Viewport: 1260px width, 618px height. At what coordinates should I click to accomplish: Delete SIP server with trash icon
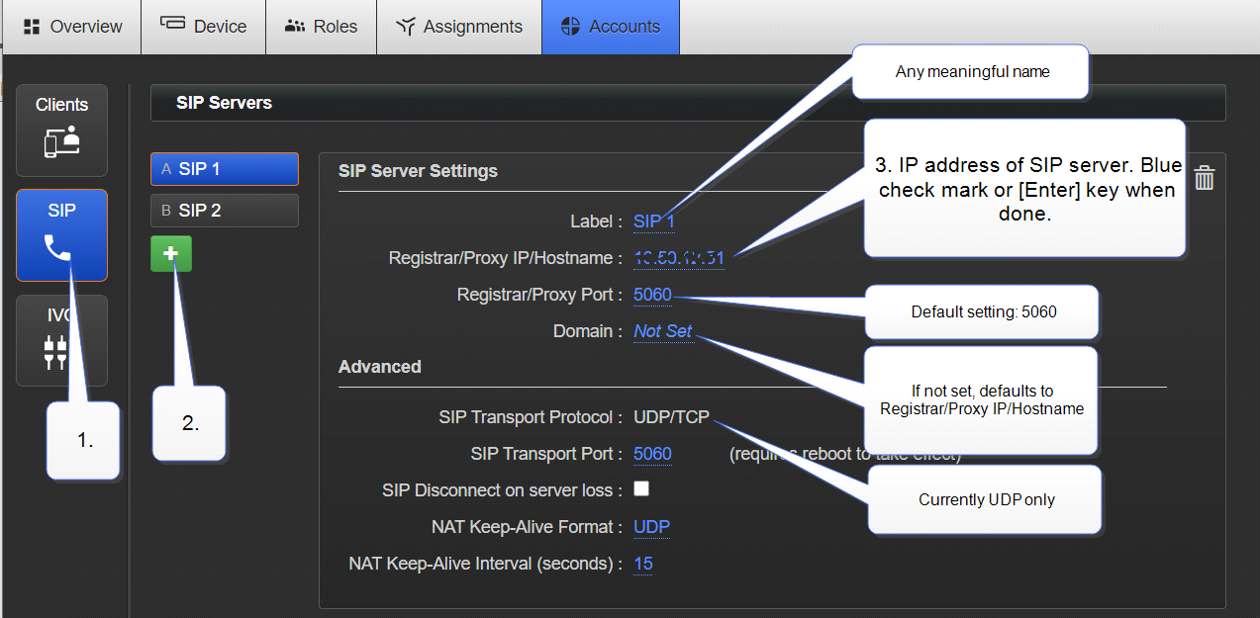1204,178
